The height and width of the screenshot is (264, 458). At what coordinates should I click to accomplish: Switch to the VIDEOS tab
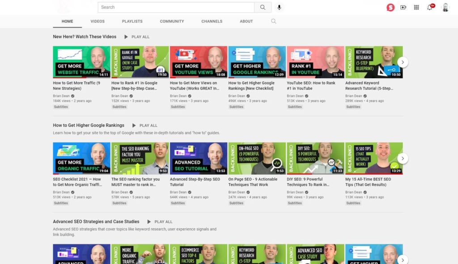tap(98, 21)
